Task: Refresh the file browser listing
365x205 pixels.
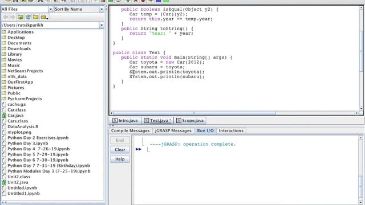Action: 28,17
